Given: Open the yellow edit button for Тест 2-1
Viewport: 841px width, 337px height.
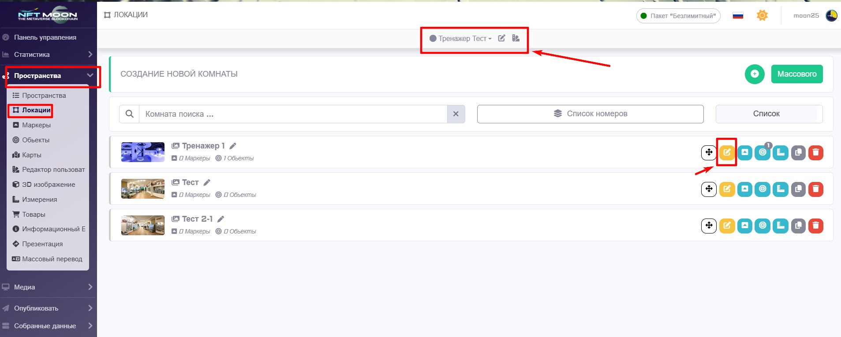Looking at the screenshot, I should 727,226.
